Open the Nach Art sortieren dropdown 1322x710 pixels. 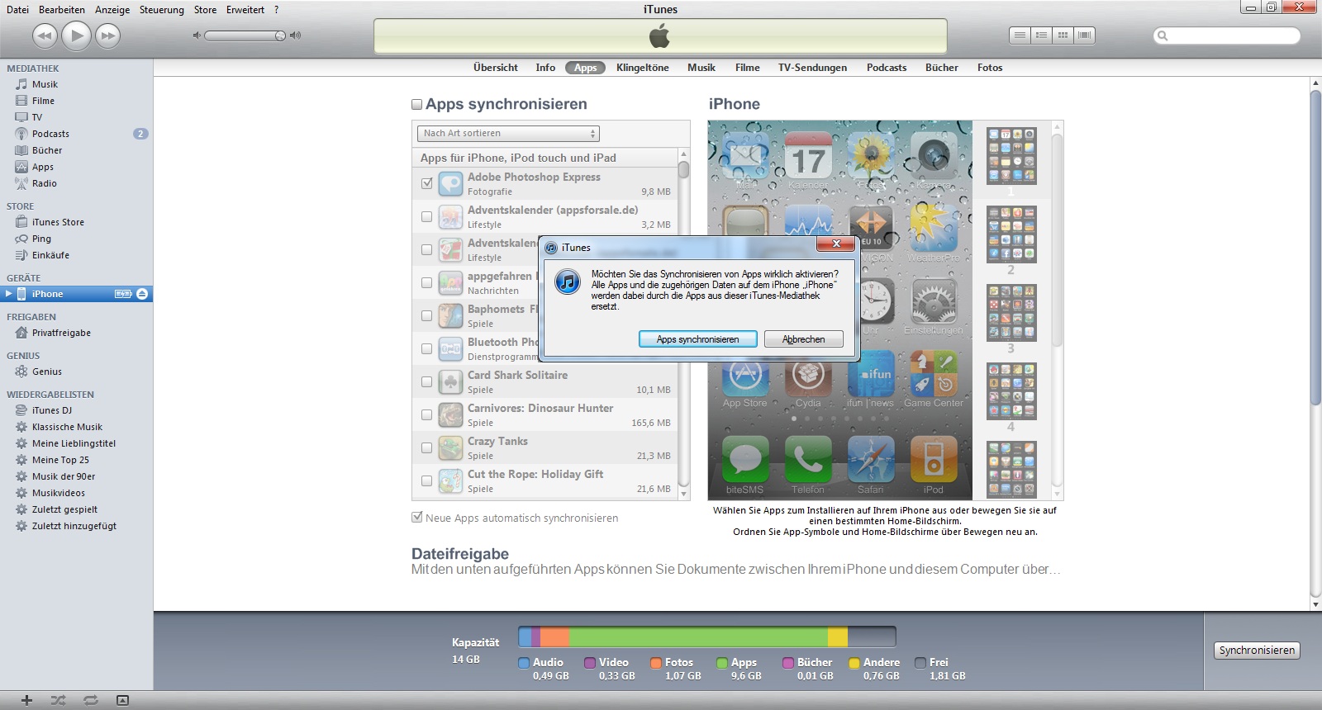tap(508, 134)
